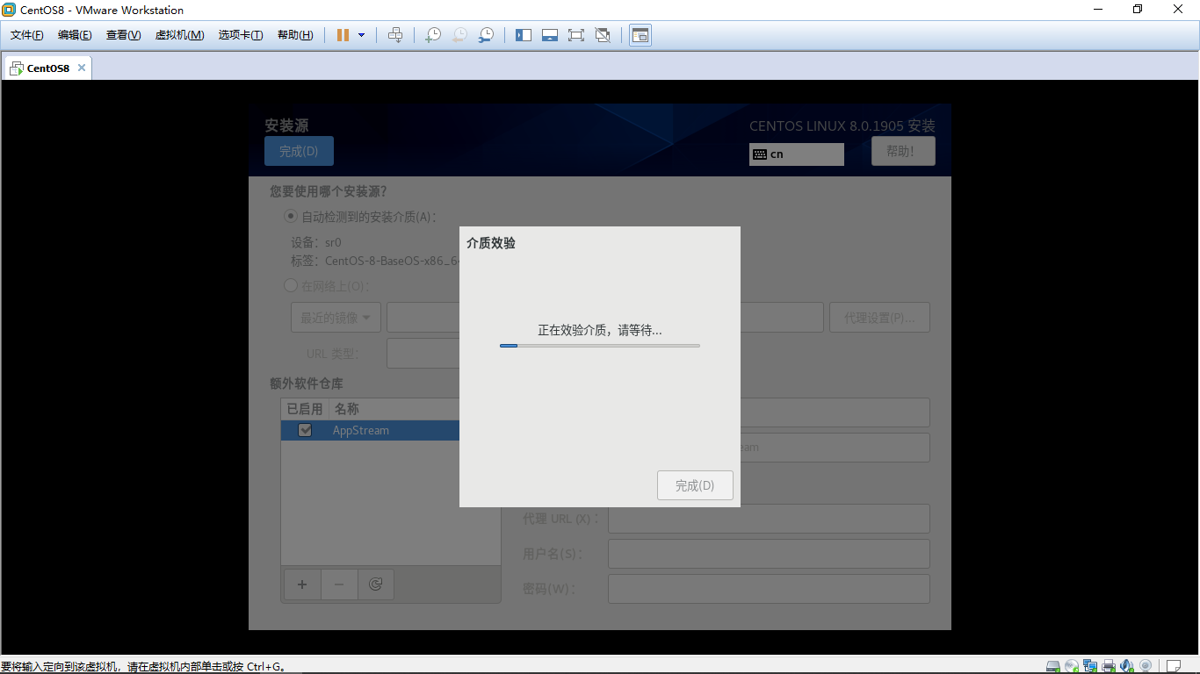Click the hard disk status icon
The height and width of the screenshot is (674, 1200).
[x=1053, y=666]
